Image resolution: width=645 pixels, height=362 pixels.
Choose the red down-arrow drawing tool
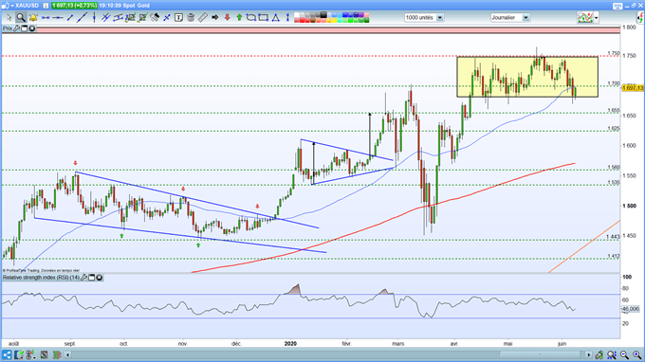(227, 18)
